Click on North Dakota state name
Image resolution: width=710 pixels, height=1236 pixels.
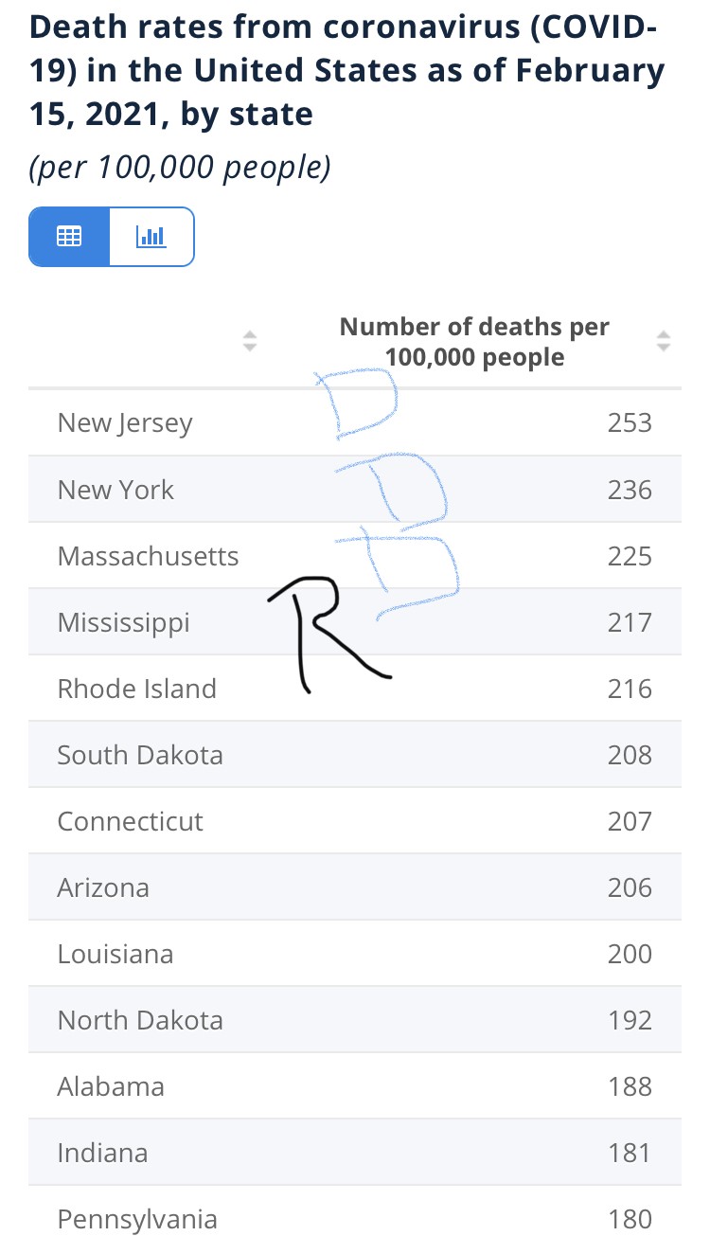click(140, 1020)
